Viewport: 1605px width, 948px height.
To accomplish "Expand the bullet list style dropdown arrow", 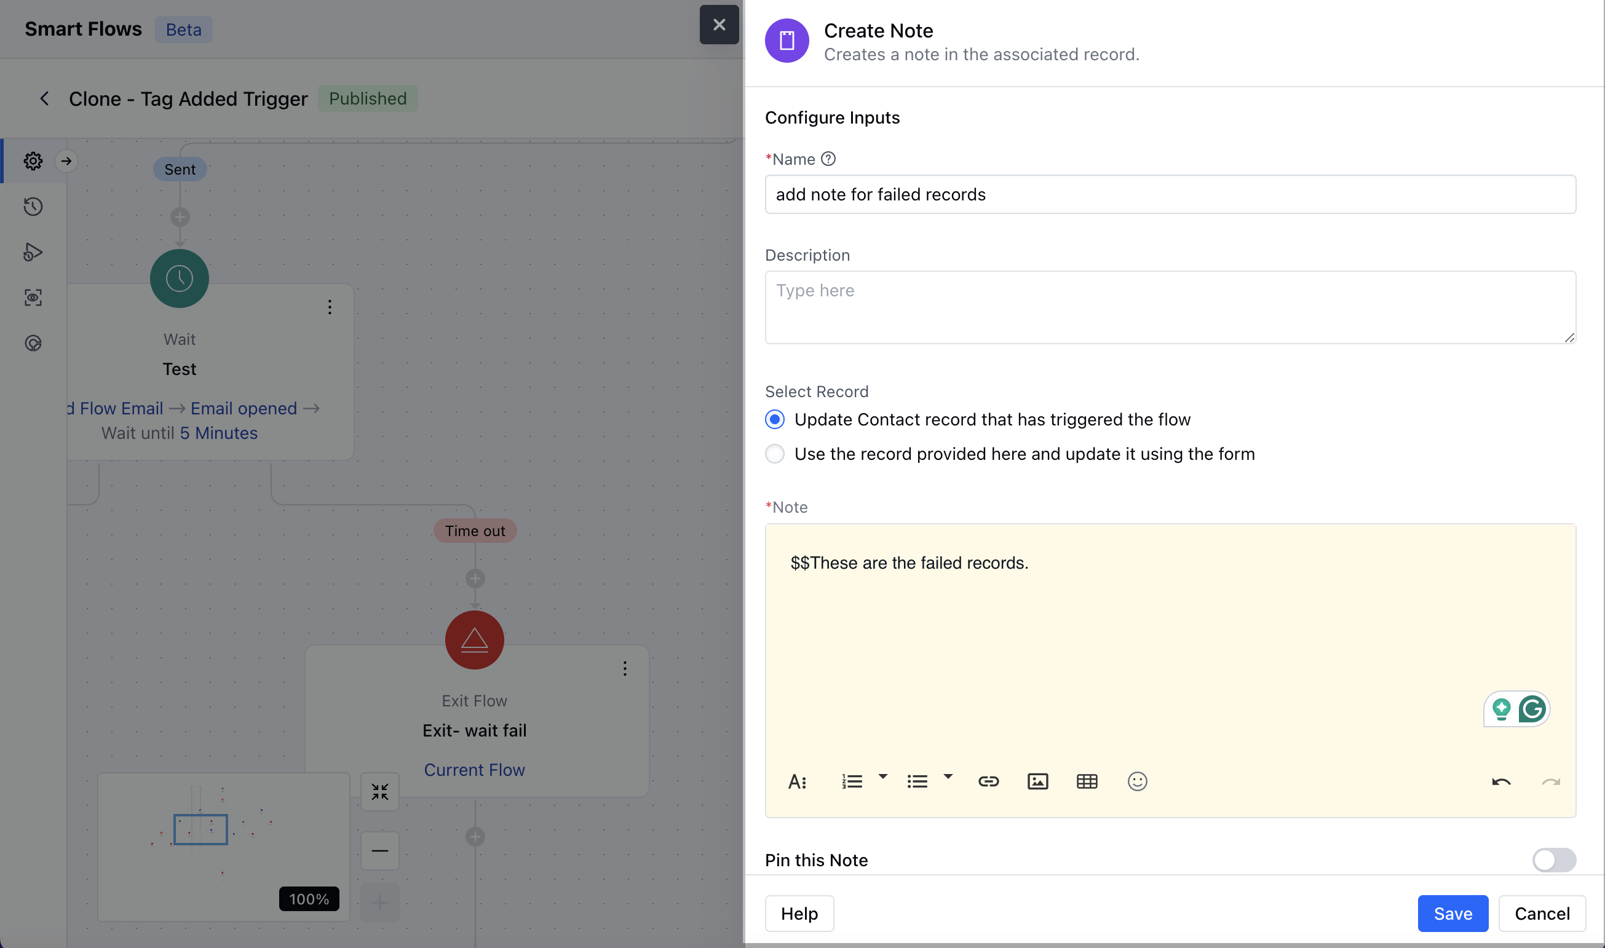I will coord(948,777).
